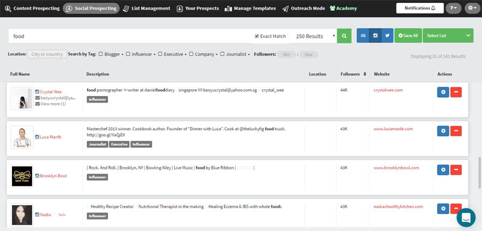
Task: Open List Management section
Action: coord(146,8)
